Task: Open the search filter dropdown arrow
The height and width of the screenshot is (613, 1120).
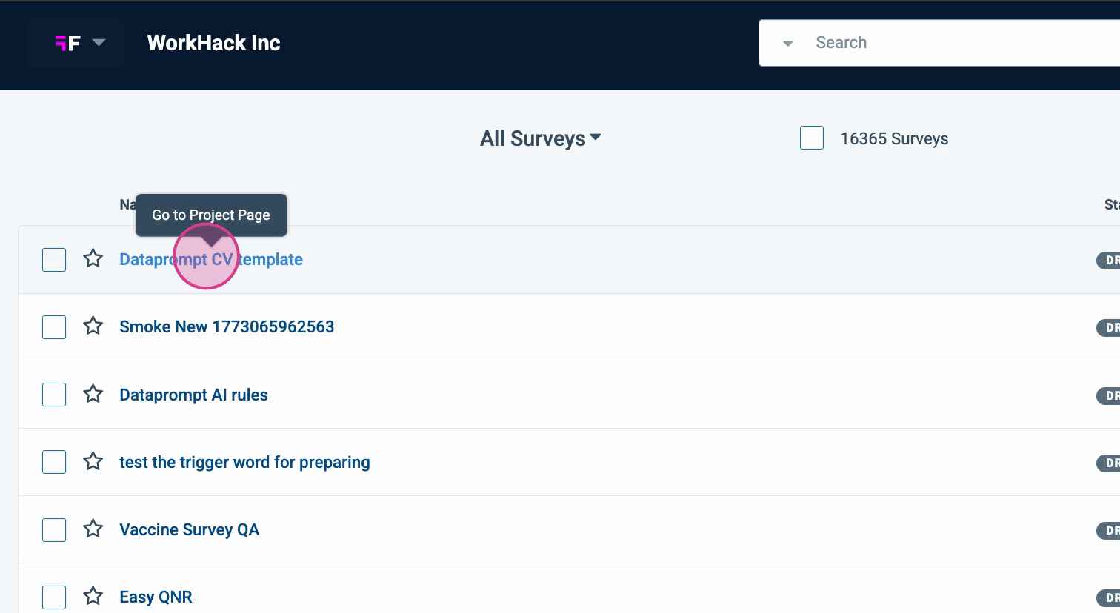Action: click(788, 44)
